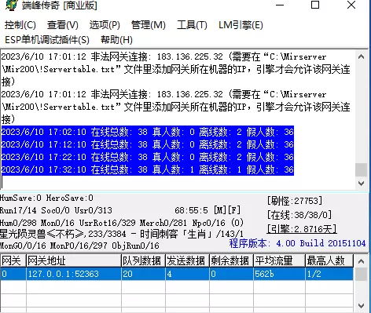The height and width of the screenshot is (313, 371).
Task: Click the 最高人数 column header
Action: click(x=329, y=260)
